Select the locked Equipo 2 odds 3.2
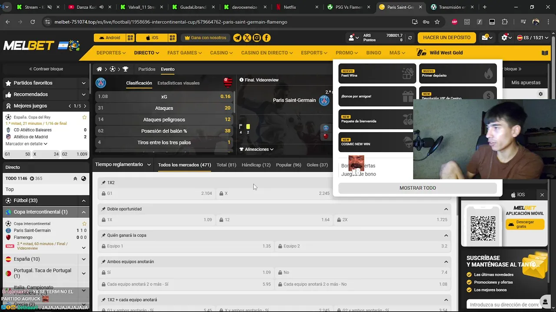Screen dimensions: 556x312 pos(362,246)
